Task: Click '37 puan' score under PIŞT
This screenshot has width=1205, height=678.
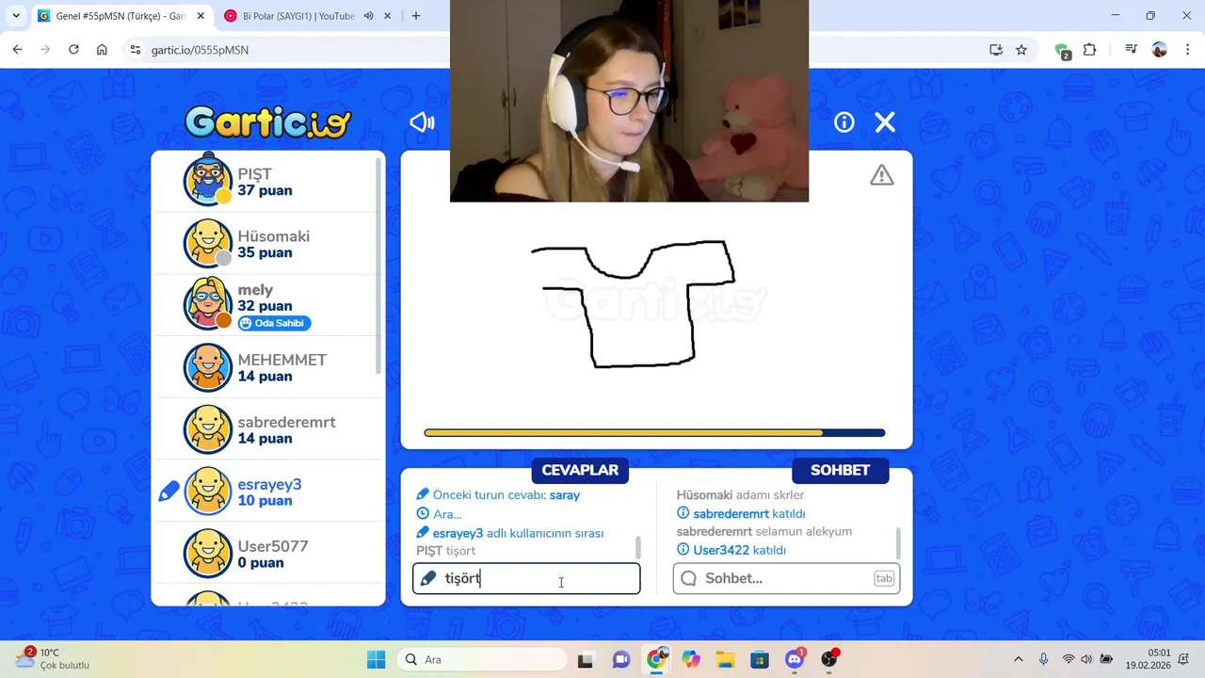Action: 265,190
